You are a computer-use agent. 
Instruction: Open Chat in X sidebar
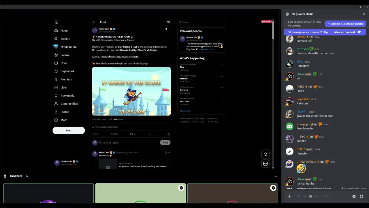(61, 63)
